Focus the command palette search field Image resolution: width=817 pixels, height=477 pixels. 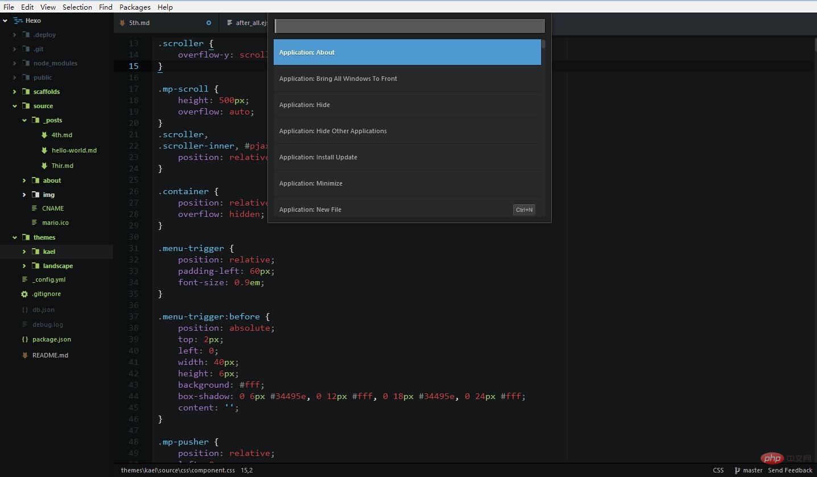(x=410, y=26)
